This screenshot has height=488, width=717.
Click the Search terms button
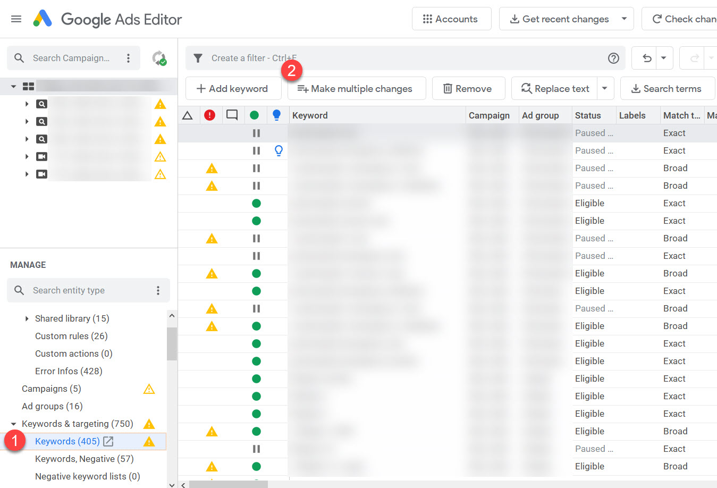(667, 88)
